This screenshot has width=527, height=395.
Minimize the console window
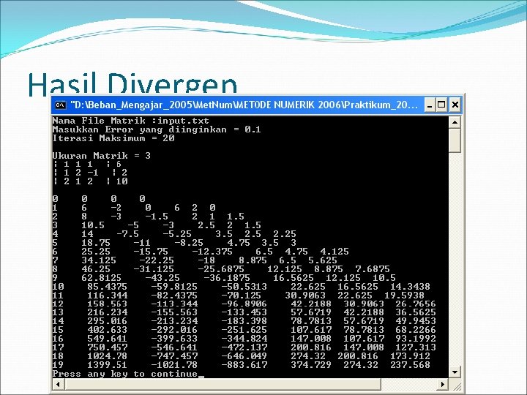[429, 105]
